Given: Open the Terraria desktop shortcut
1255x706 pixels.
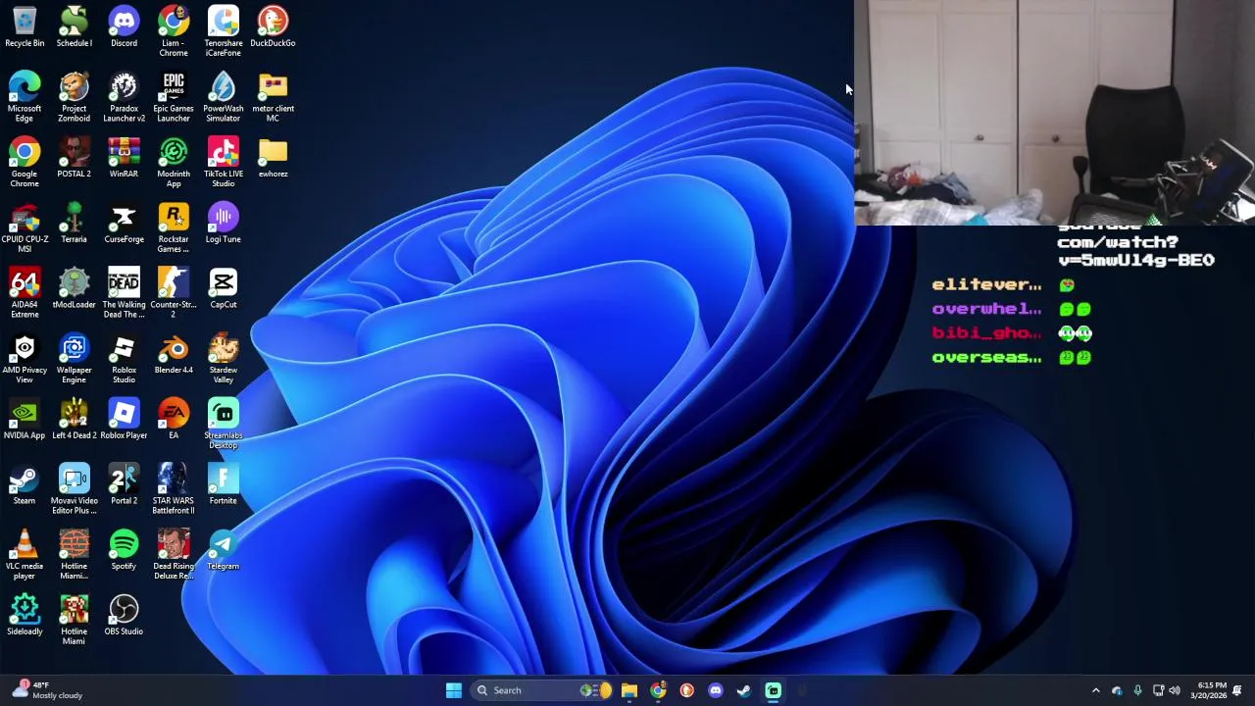Looking at the screenshot, I should coord(74,224).
